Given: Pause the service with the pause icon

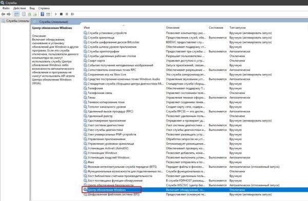Looking at the screenshot, I should [x=67, y=14].
